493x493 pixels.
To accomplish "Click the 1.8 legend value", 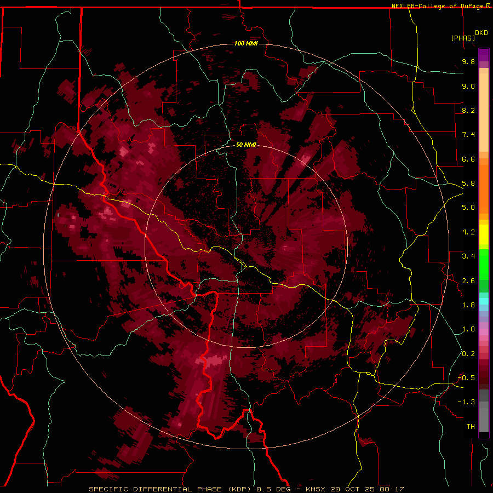I will click(468, 305).
